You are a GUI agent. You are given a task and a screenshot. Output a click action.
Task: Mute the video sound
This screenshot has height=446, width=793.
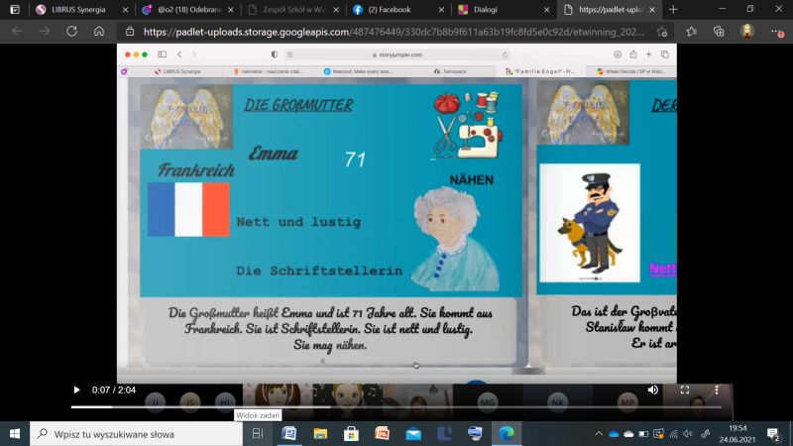pyautogui.click(x=652, y=390)
